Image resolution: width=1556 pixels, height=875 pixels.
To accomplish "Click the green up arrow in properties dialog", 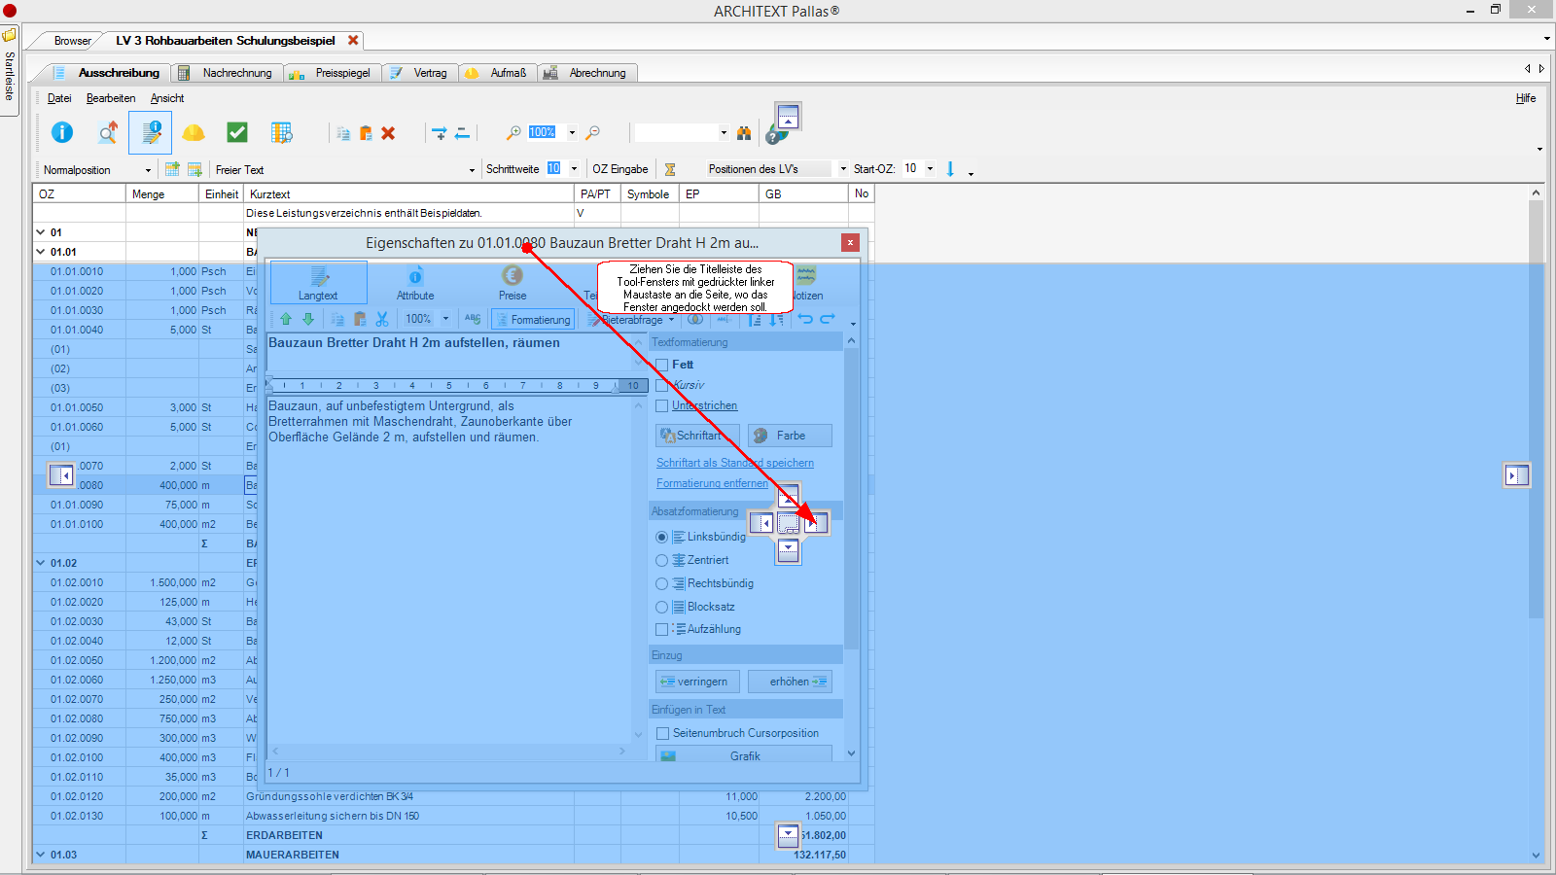I will pos(286,319).
